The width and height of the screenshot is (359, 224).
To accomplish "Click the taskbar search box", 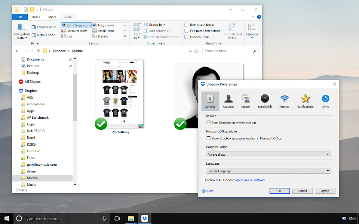I will (62, 218).
